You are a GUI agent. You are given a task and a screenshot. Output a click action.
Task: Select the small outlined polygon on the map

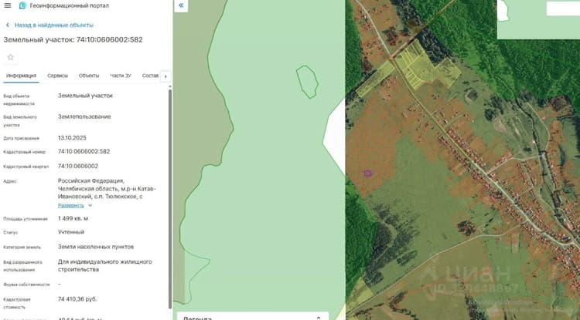point(307,82)
